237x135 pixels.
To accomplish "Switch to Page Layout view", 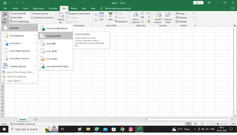I will (x=195, y=124).
